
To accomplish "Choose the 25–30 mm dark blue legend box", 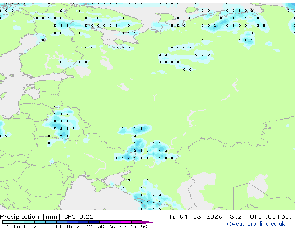I will 94,222.
